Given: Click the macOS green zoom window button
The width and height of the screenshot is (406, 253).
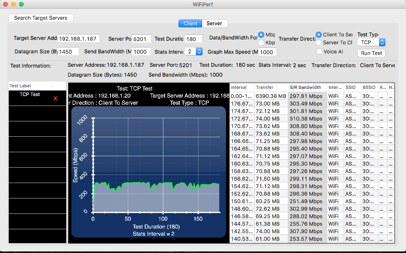Looking at the screenshot, I should click(21, 4).
